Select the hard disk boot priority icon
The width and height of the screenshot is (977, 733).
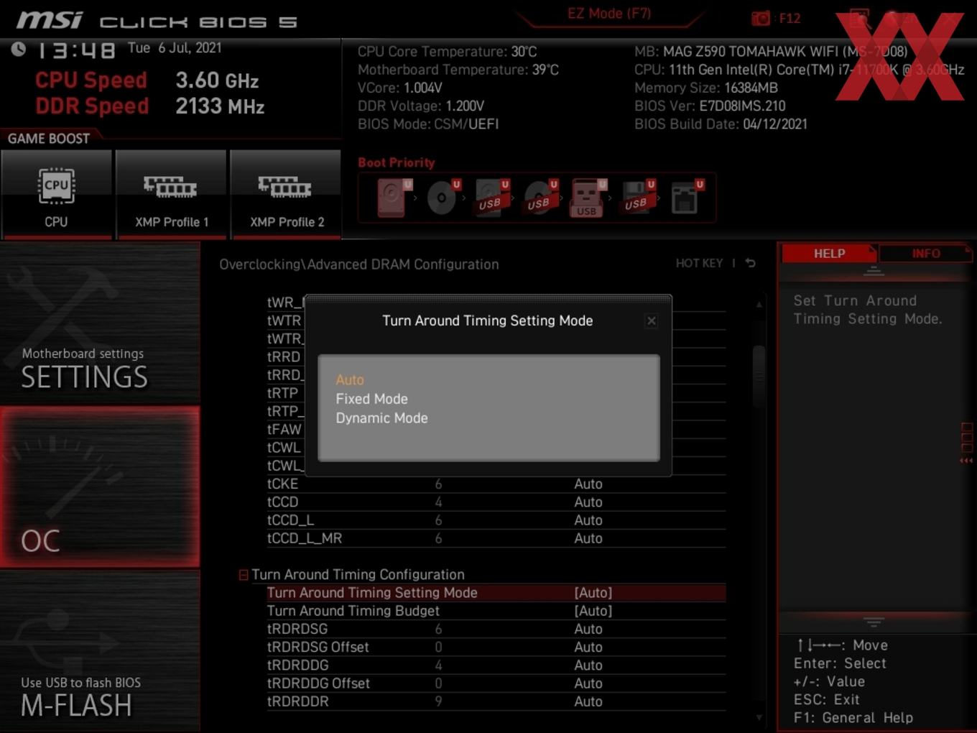click(x=394, y=198)
